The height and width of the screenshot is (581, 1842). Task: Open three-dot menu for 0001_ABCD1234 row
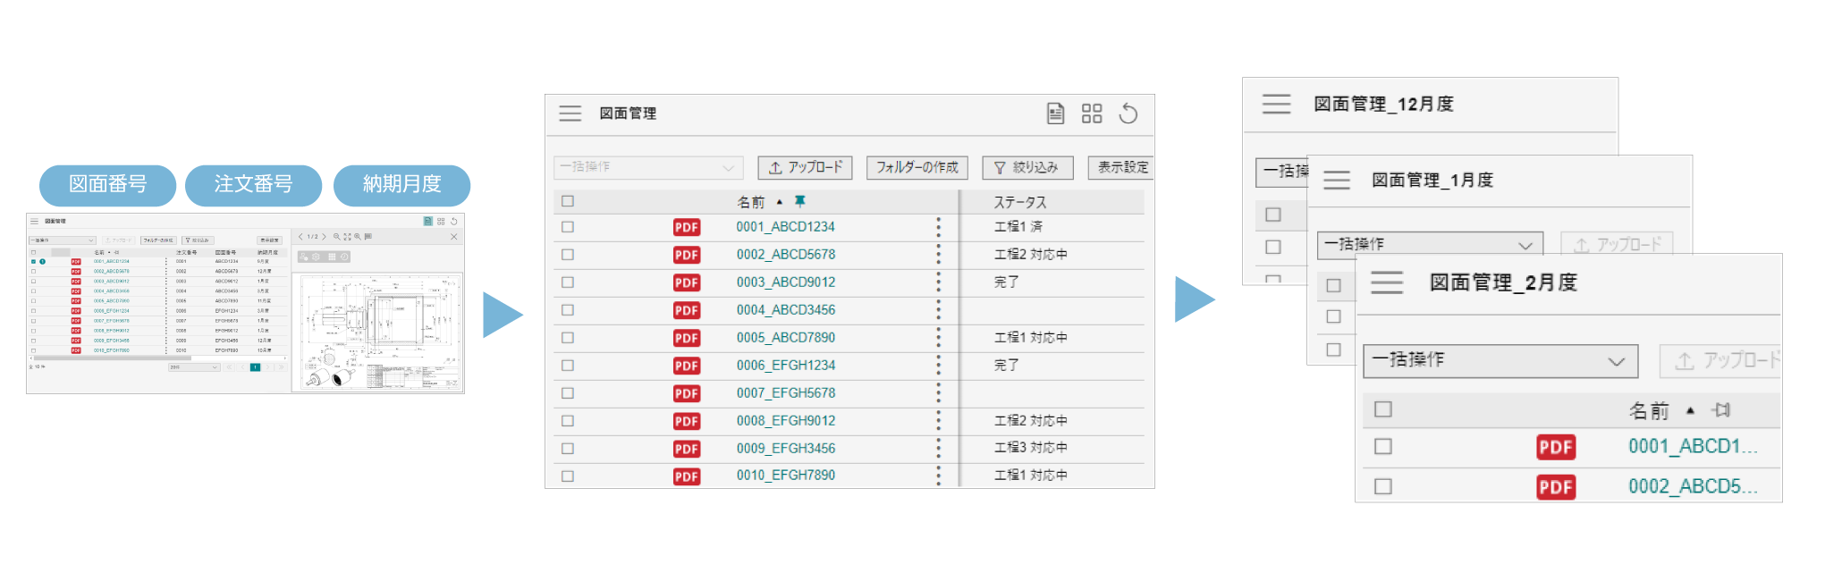[938, 227]
